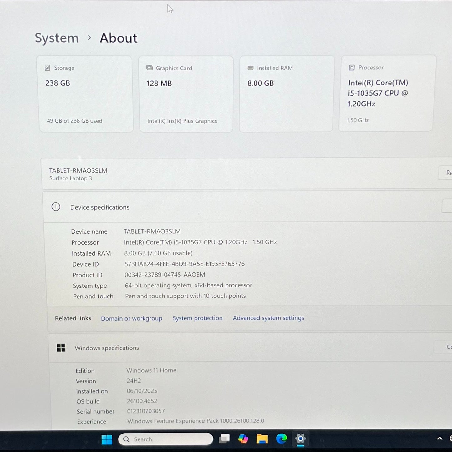The image size is (452, 452).
Task: Expand hidden icons in the system tray
Action: pyautogui.click(x=440, y=439)
